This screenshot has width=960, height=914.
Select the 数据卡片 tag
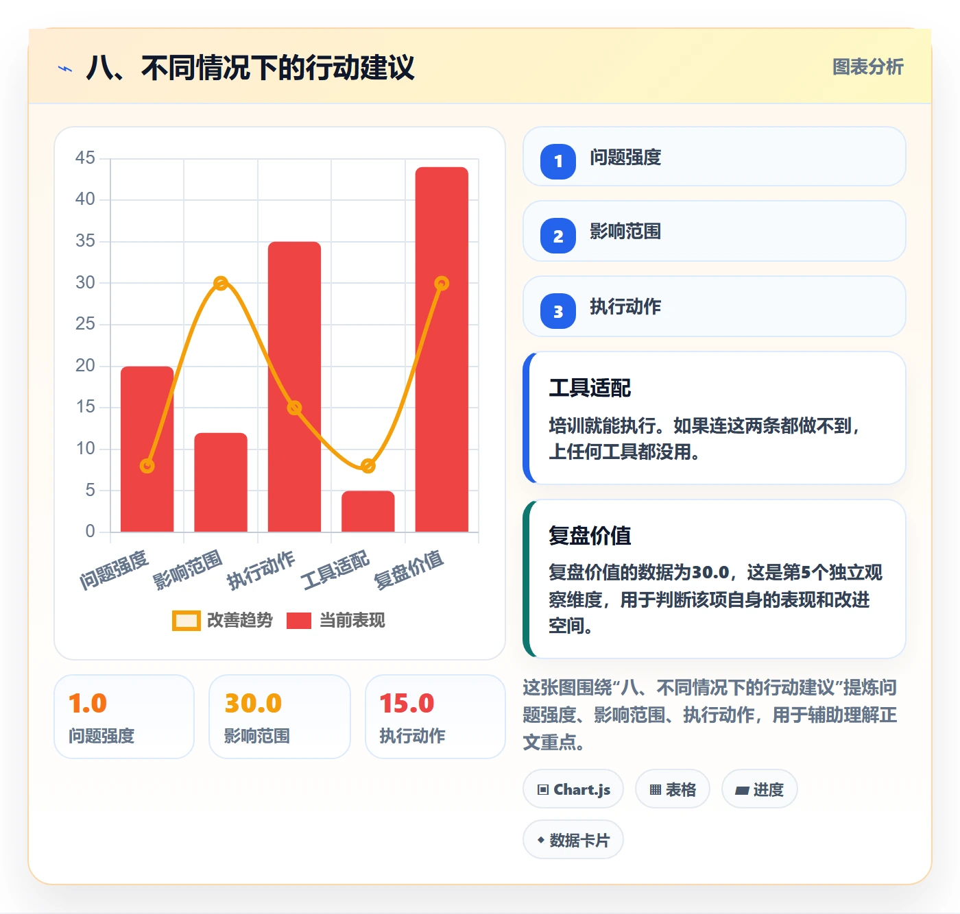tap(573, 840)
